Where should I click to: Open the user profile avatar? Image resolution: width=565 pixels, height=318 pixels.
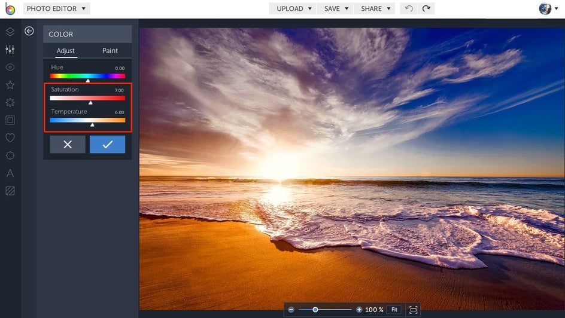[x=545, y=8]
